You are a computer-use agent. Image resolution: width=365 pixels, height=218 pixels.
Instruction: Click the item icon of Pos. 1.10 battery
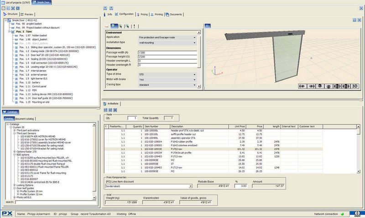[x=16, y=83]
